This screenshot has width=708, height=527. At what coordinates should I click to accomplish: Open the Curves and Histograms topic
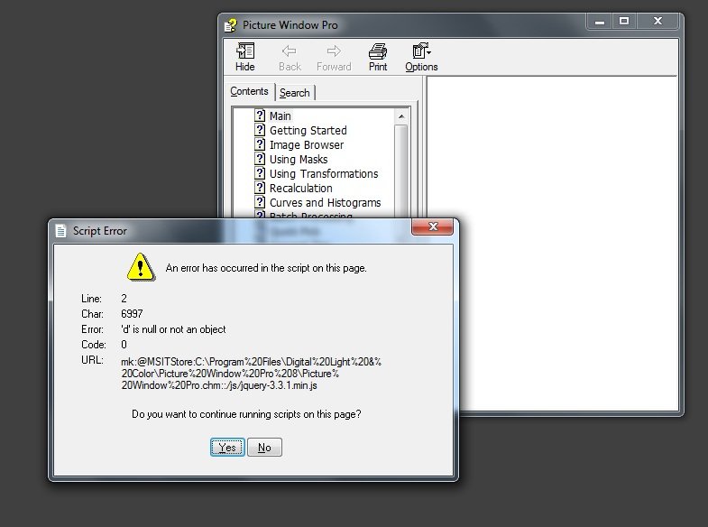pos(325,203)
